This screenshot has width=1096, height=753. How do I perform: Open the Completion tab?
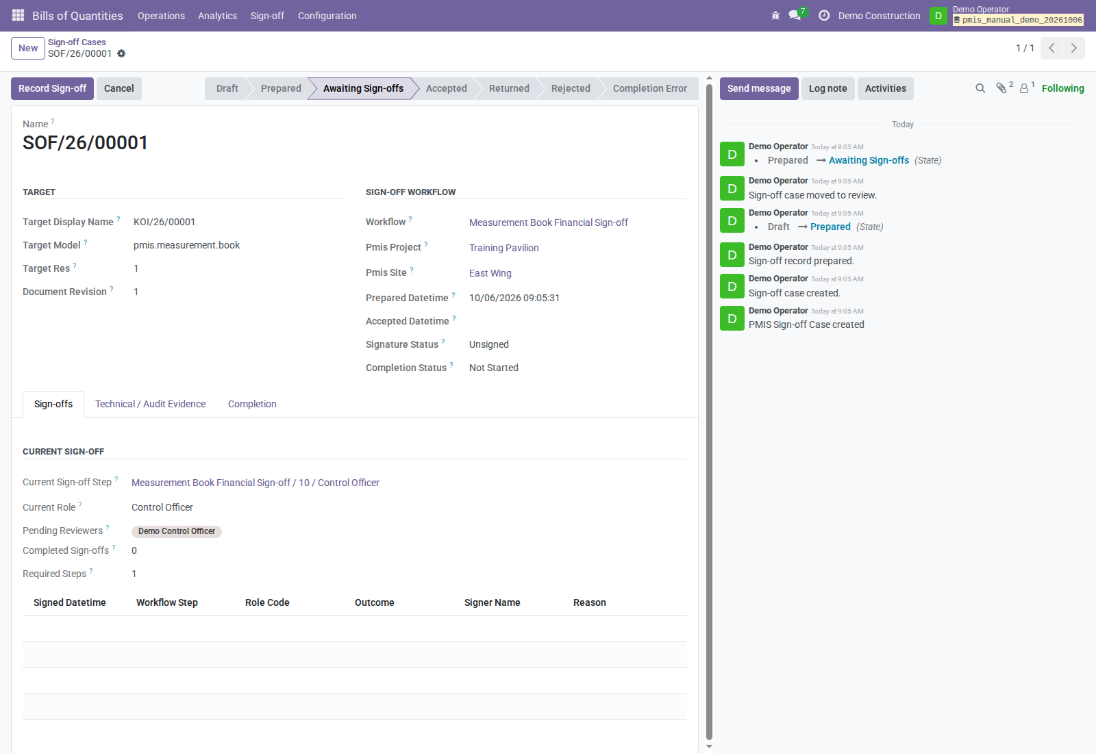point(252,404)
